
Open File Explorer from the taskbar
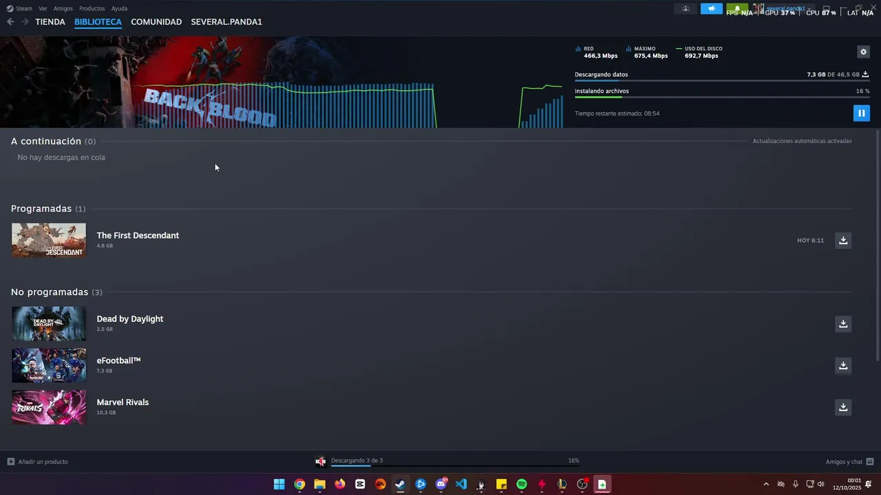pyautogui.click(x=319, y=484)
